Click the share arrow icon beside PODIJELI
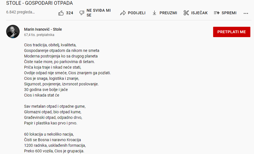 123,13
